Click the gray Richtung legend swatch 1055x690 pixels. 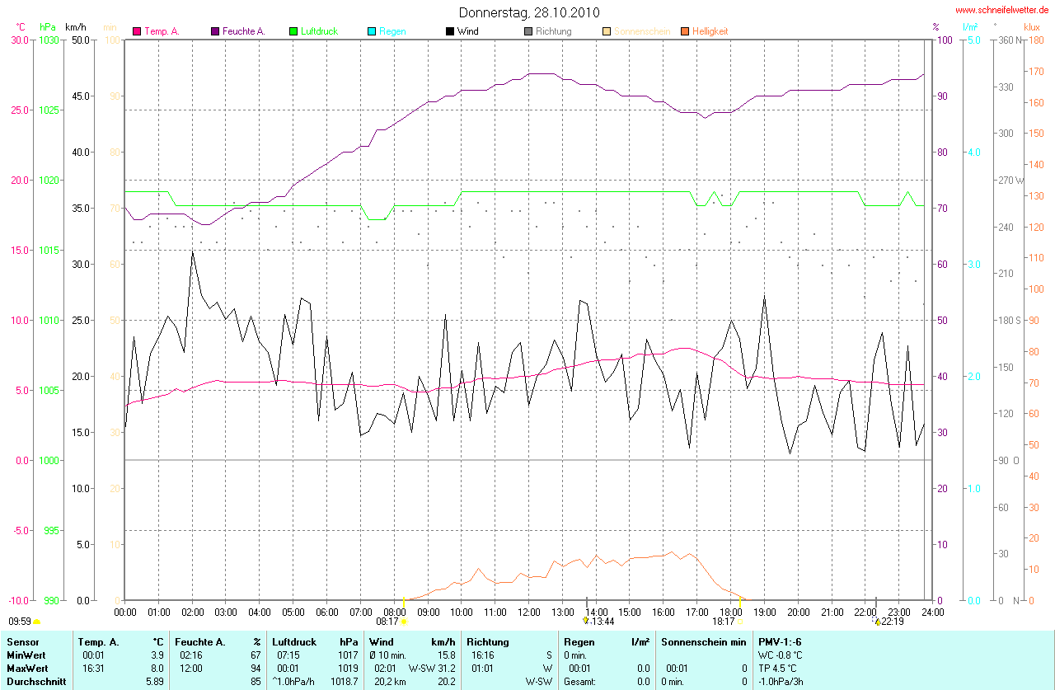pyautogui.click(x=528, y=31)
